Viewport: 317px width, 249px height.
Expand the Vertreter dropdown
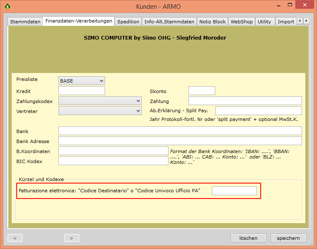click(x=100, y=111)
